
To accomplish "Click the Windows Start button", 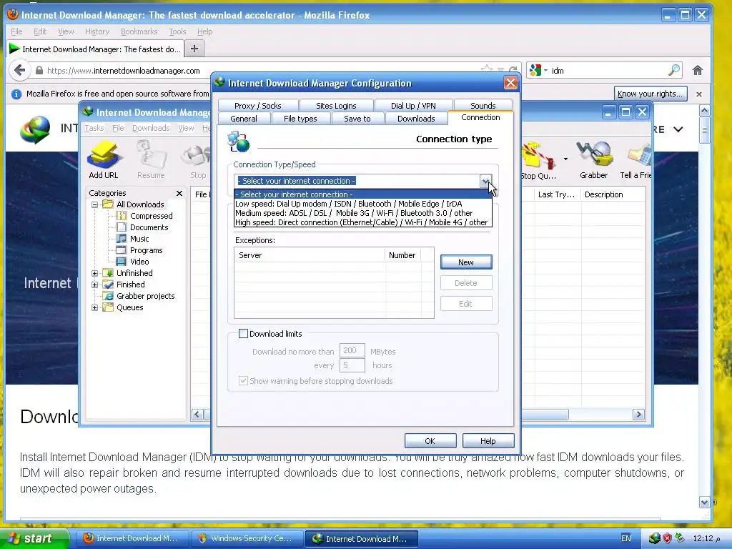I will [x=34, y=538].
